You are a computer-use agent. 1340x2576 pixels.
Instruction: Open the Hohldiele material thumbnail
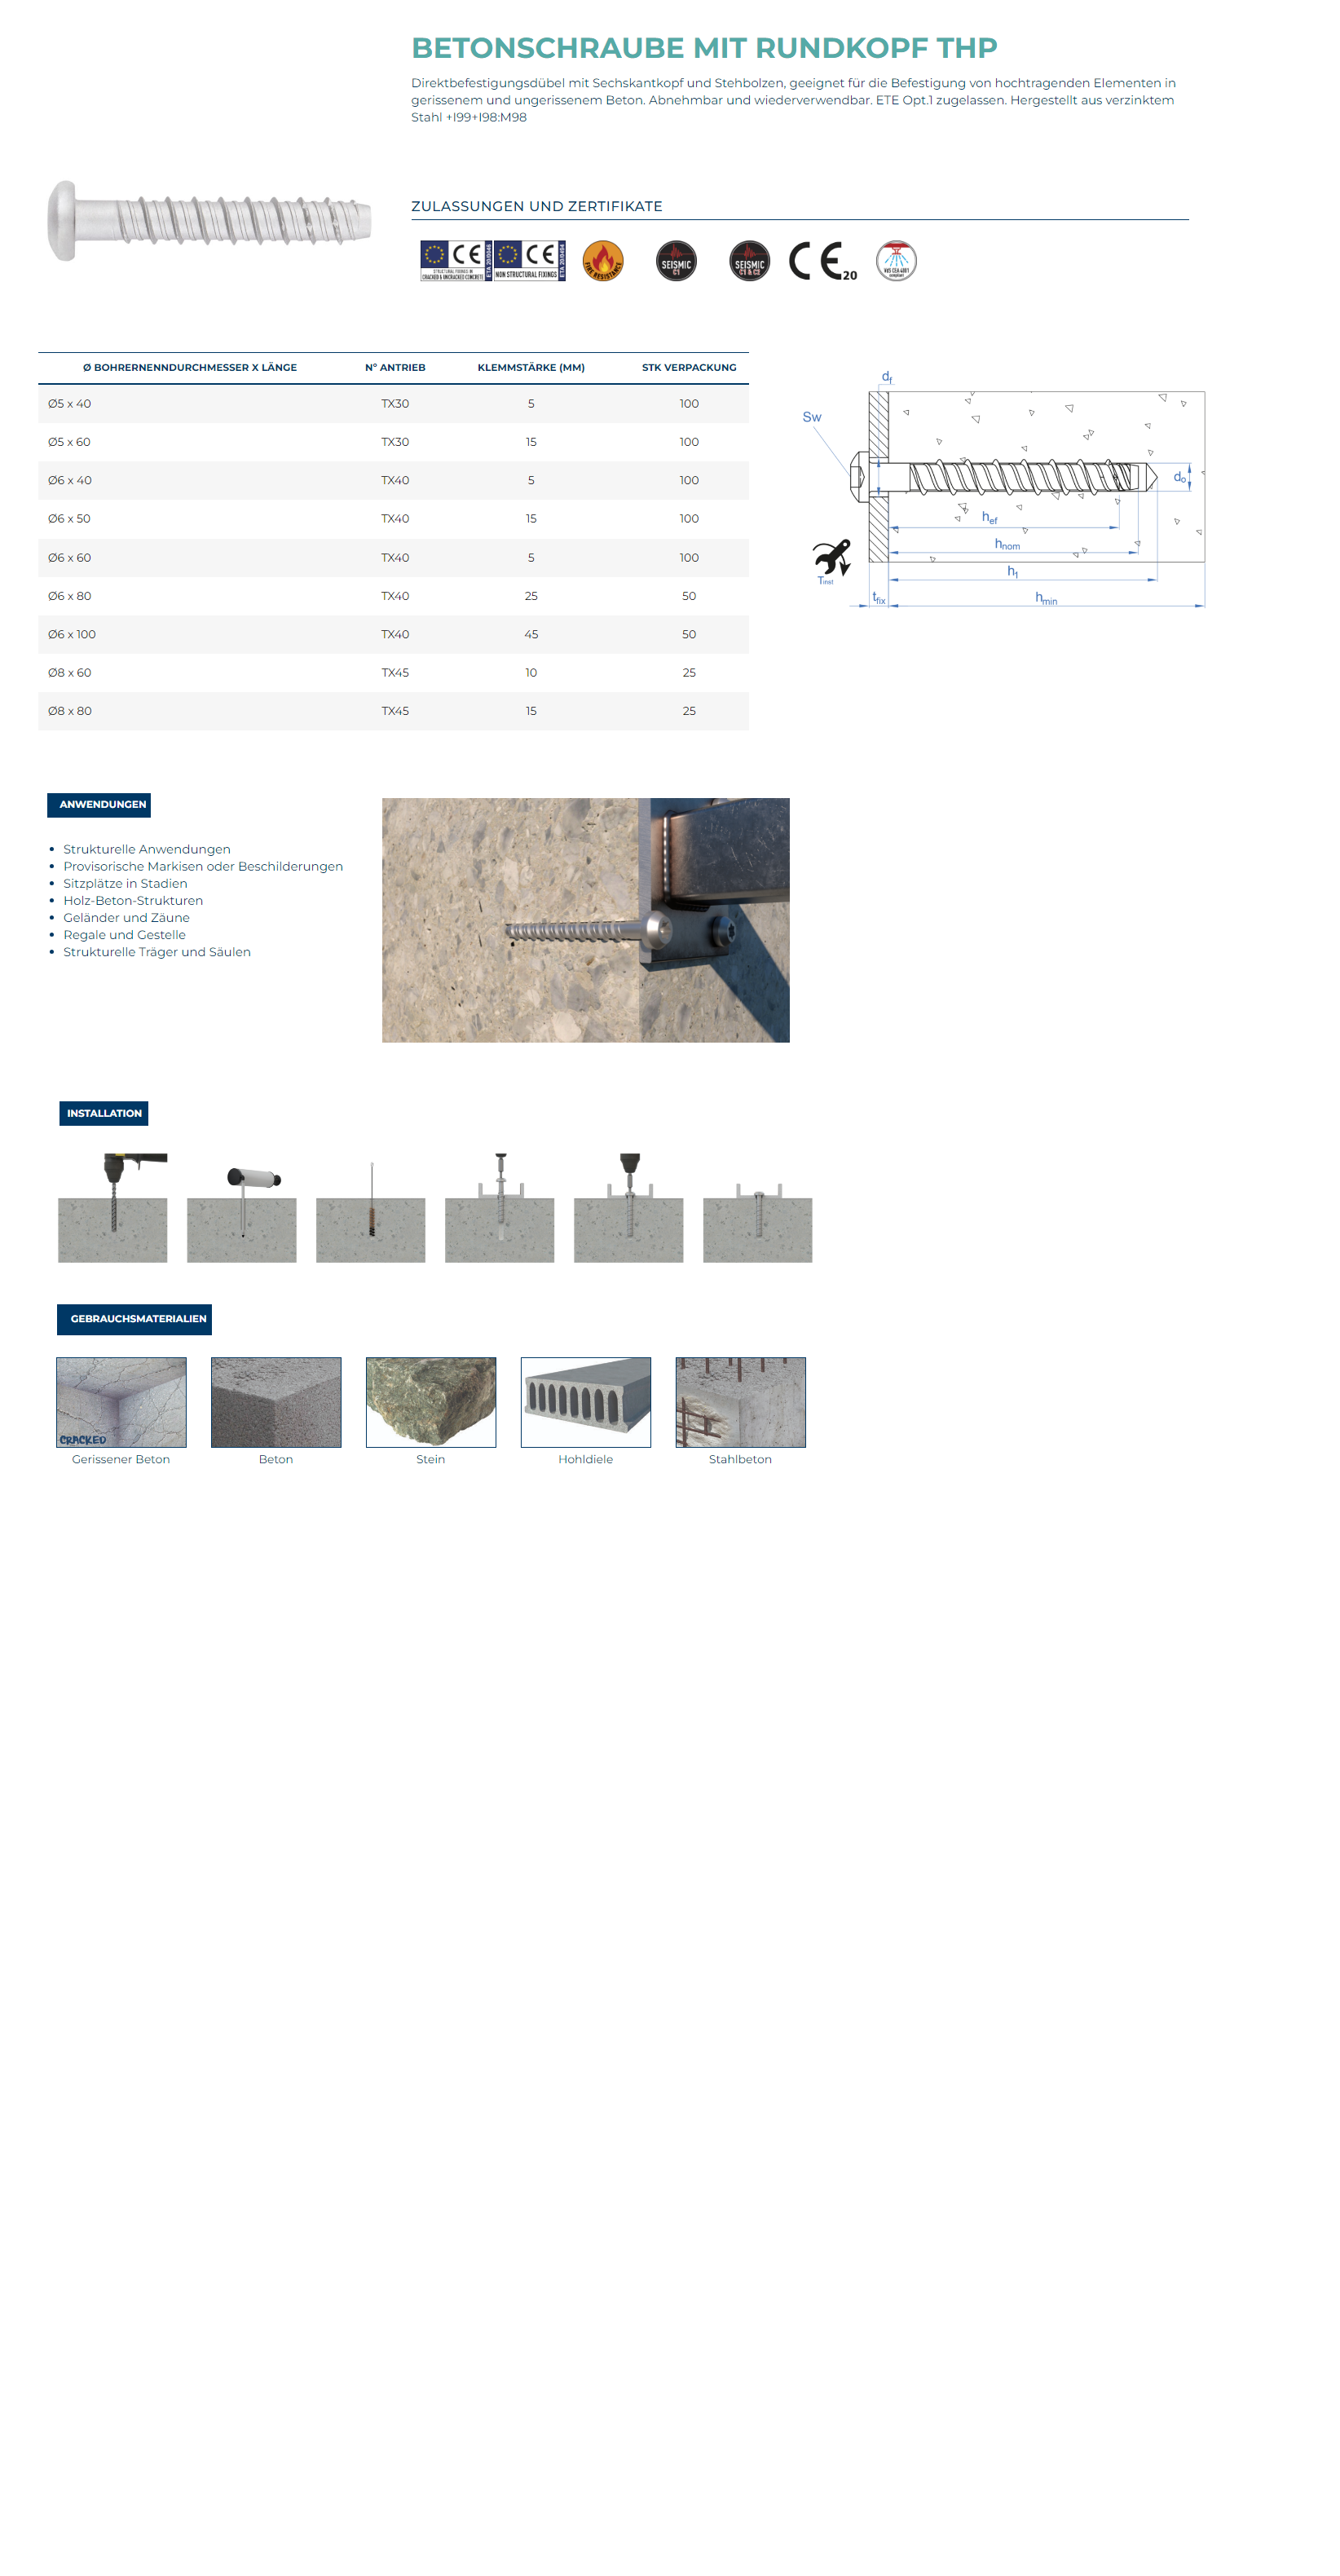tap(585, 1402)
